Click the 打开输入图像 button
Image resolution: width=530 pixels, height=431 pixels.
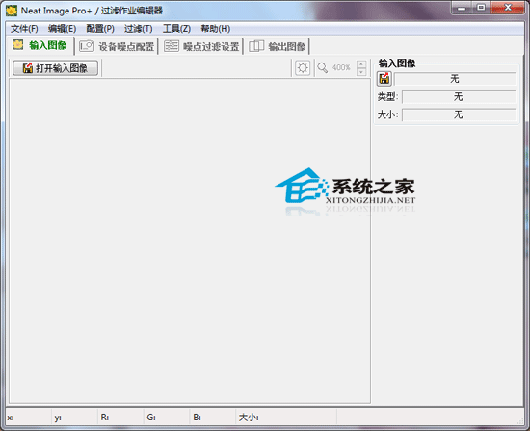pos(56,68)
